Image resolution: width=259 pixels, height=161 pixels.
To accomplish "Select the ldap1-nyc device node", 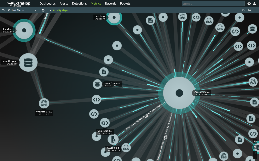I will coord(24,30).
